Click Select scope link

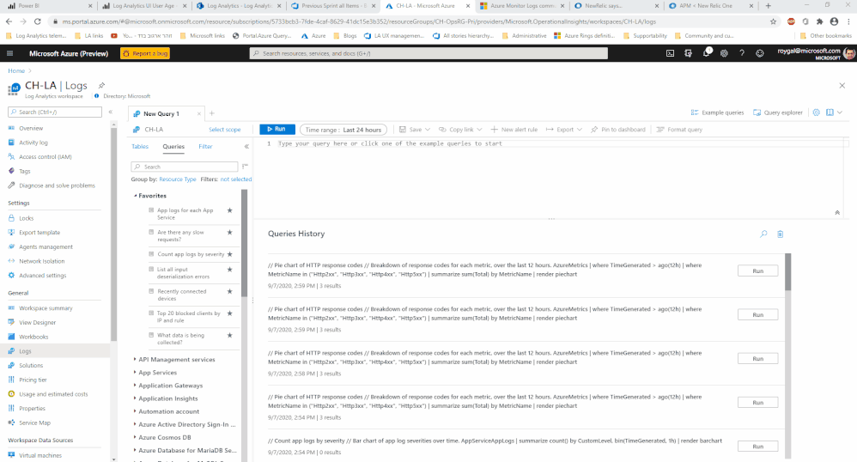[x=225, y=130]
